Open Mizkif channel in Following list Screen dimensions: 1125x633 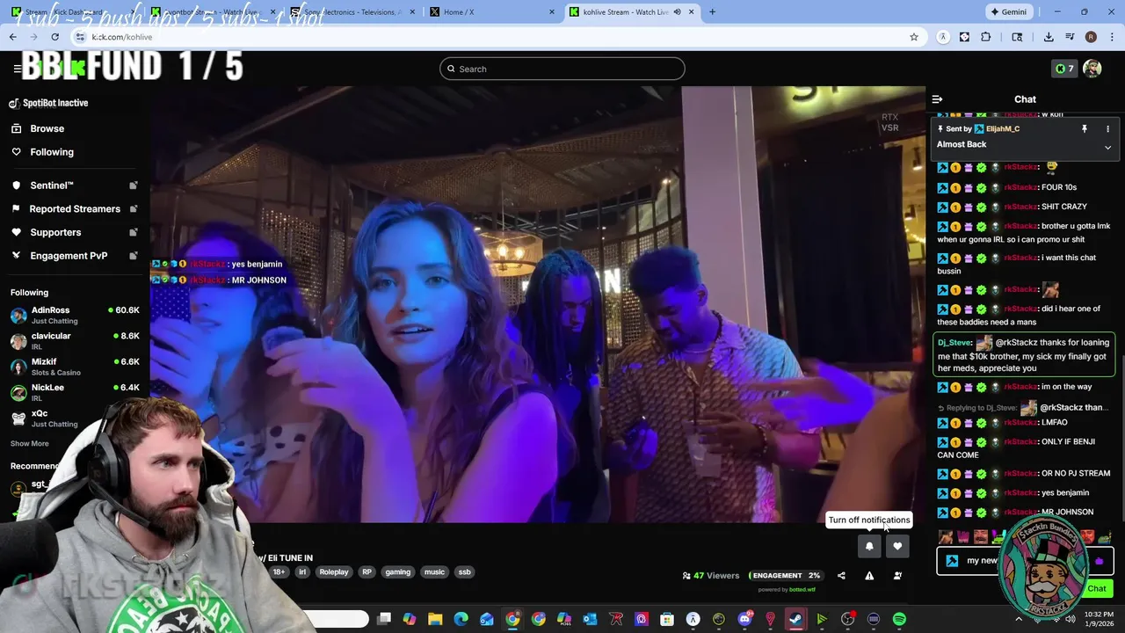[x=75, y=367]
